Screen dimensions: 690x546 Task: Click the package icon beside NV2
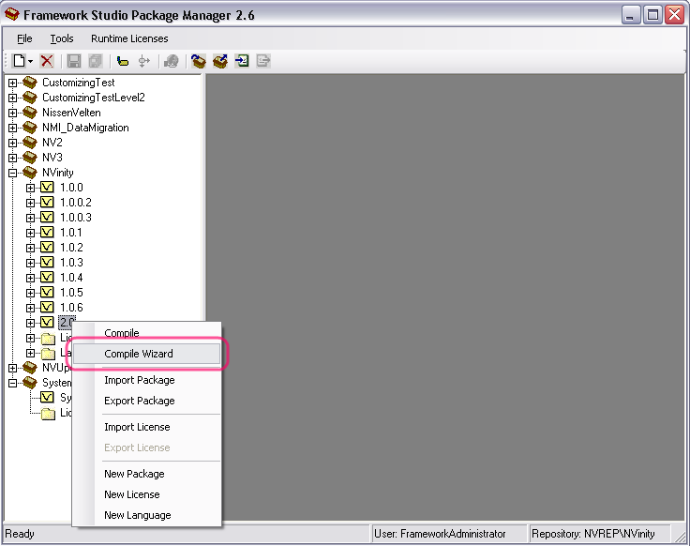tap(30, 143)
